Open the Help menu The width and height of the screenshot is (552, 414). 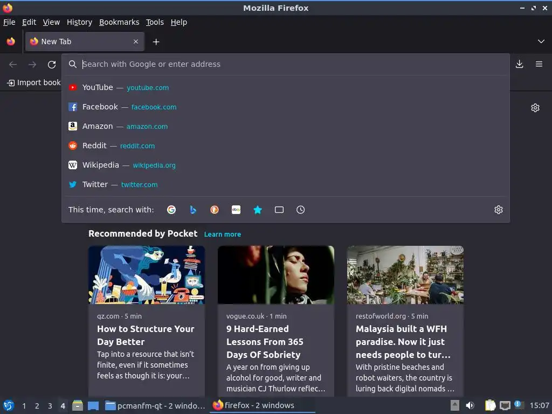pyautogui.click(x=179, y=22)
